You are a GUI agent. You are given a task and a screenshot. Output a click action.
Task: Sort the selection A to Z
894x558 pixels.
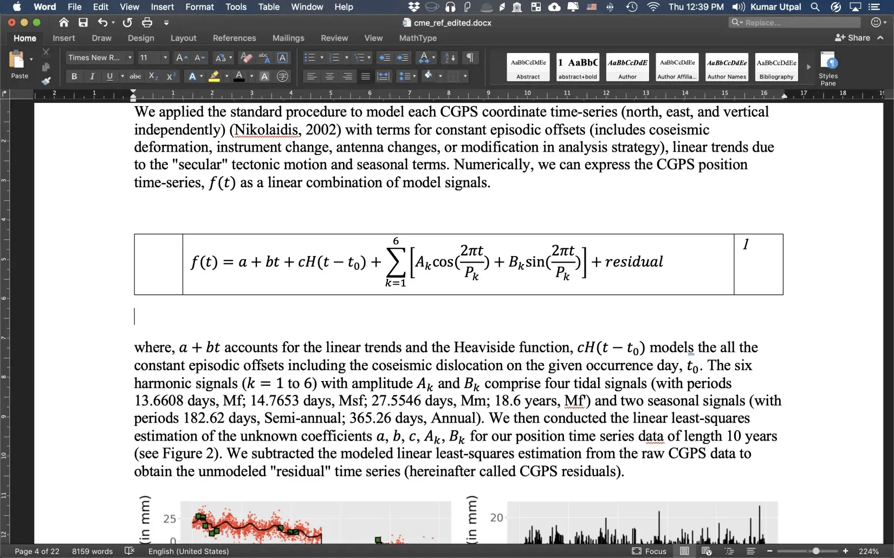(x=450, y=57)
